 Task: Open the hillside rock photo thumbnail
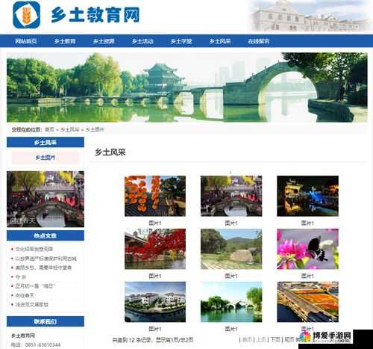point(231,249)
